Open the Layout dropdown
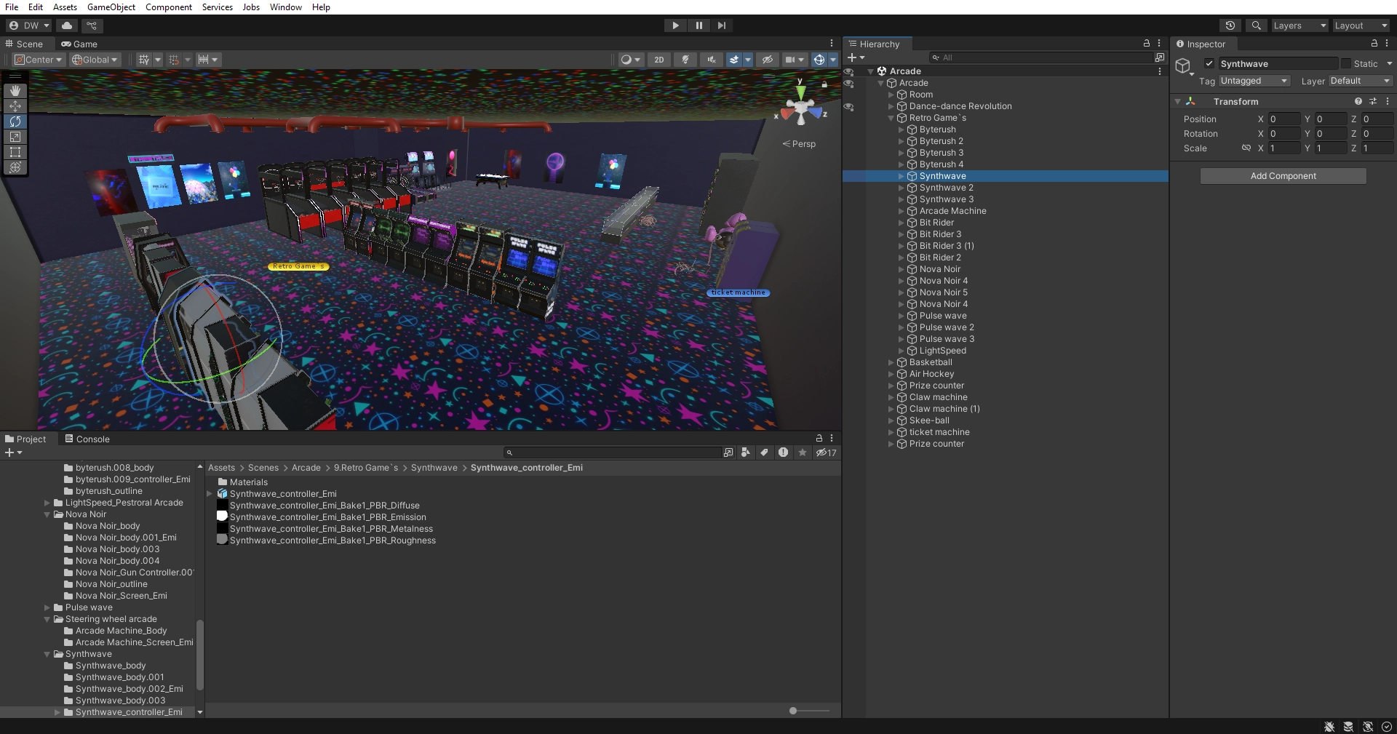The image size is (1397, 734). point(1361,25)
